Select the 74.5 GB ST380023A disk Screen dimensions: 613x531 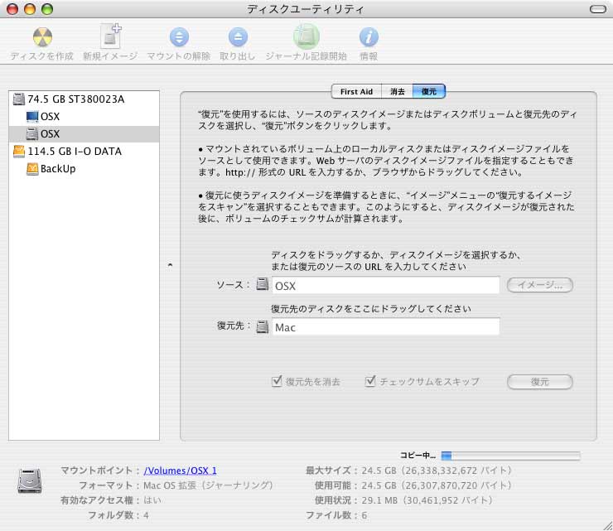point(75,99)
